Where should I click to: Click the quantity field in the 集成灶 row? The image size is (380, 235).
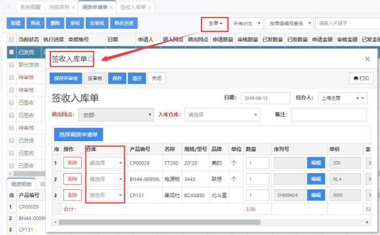(x=258, y=195)
